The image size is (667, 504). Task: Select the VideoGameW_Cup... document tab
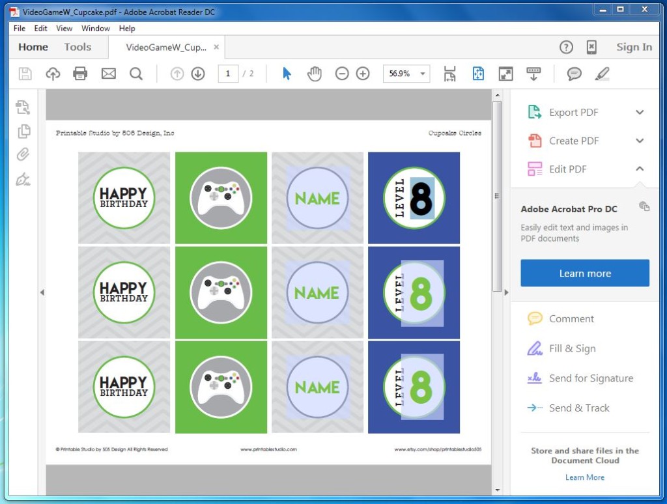[x=166, y=48]
